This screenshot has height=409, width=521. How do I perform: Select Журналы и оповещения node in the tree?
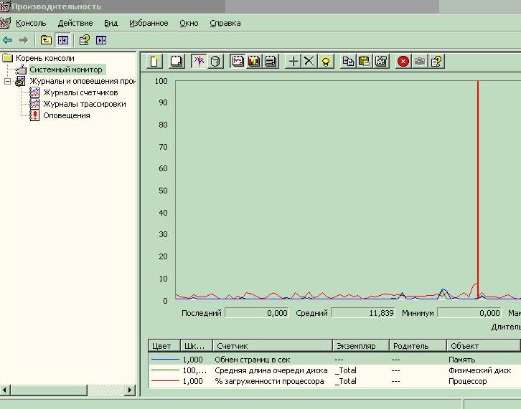click(83, 81)
